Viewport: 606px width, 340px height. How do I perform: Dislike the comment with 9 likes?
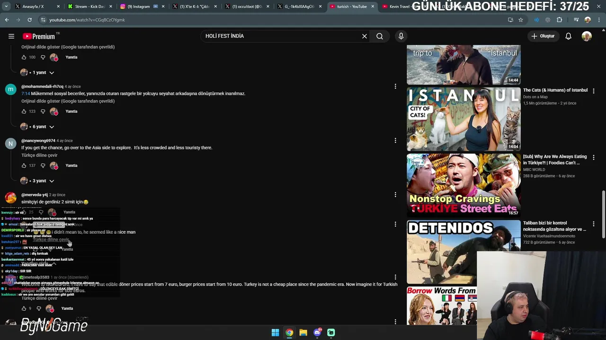click(x=39, y=308)
